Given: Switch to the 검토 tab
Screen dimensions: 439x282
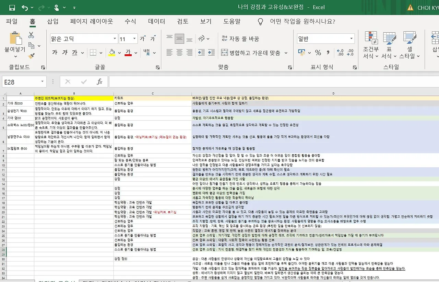Looking at the screenshot, I should point(182,21).
